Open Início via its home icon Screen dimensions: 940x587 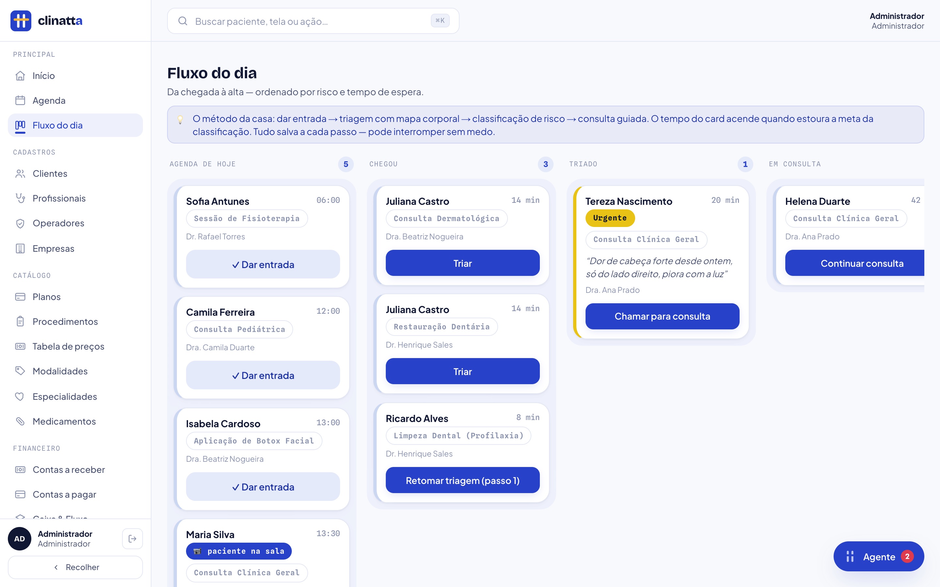click(20, 76)
